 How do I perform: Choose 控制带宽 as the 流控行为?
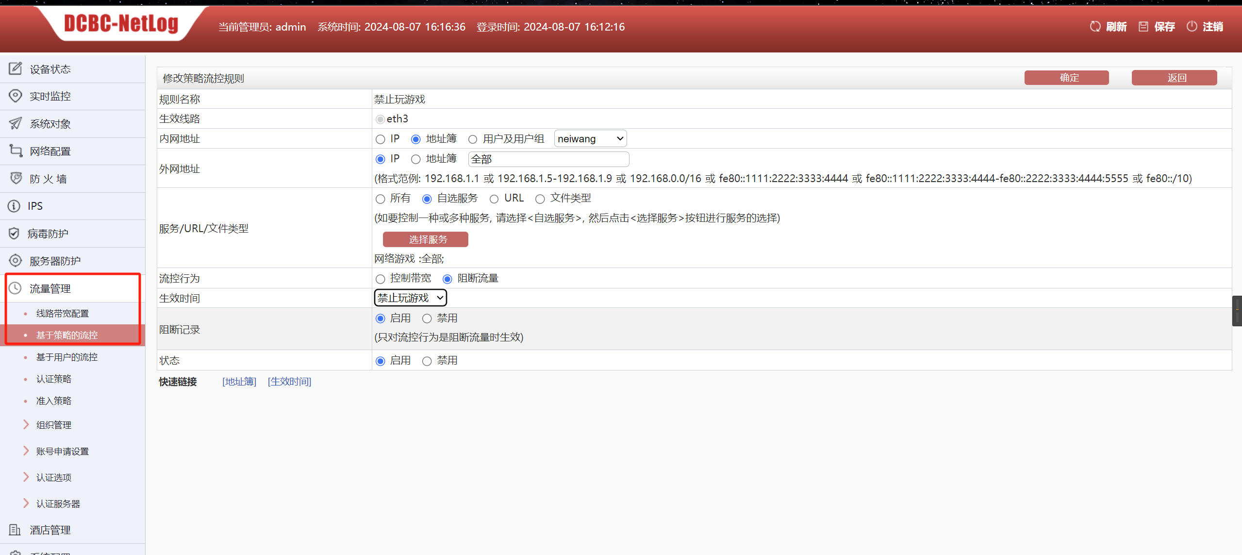[380, 278]
